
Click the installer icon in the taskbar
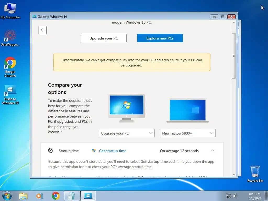point(72,196)
